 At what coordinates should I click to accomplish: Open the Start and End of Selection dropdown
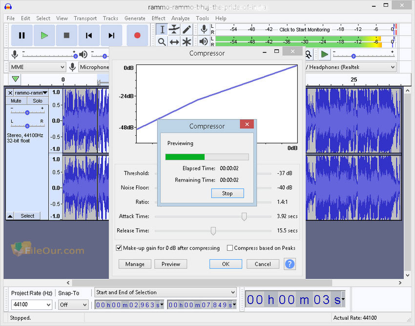[x=166, y=292]
